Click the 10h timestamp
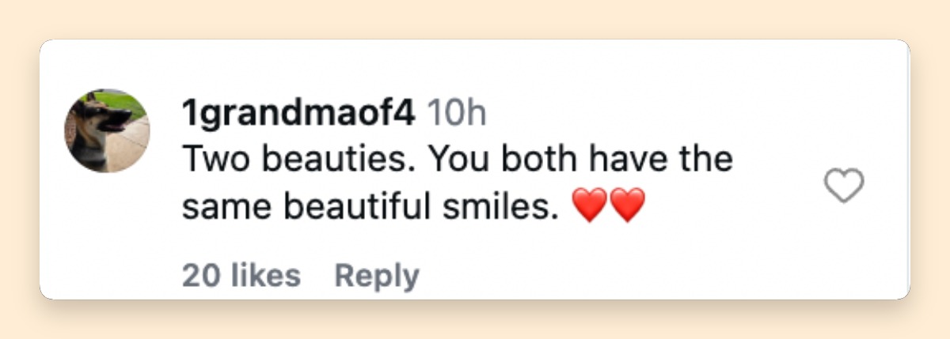 (x=457, y=115)
